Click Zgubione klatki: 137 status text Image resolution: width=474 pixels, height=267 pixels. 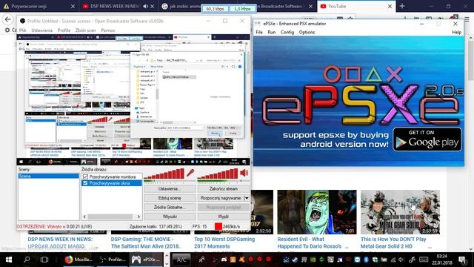[x=156, y=226]
